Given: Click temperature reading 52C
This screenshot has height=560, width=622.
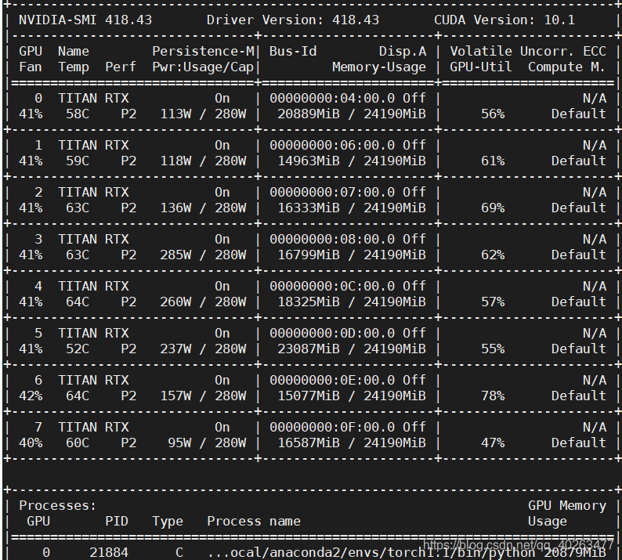Looking at the screenshot, I should (78, 349).
